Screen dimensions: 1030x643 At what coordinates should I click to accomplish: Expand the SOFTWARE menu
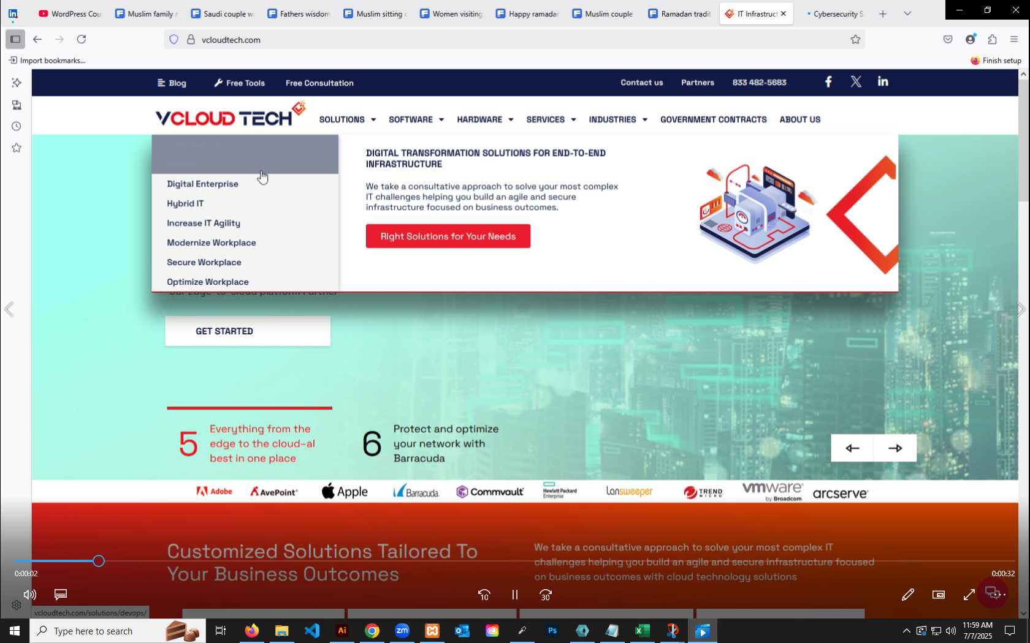[416, 119]
